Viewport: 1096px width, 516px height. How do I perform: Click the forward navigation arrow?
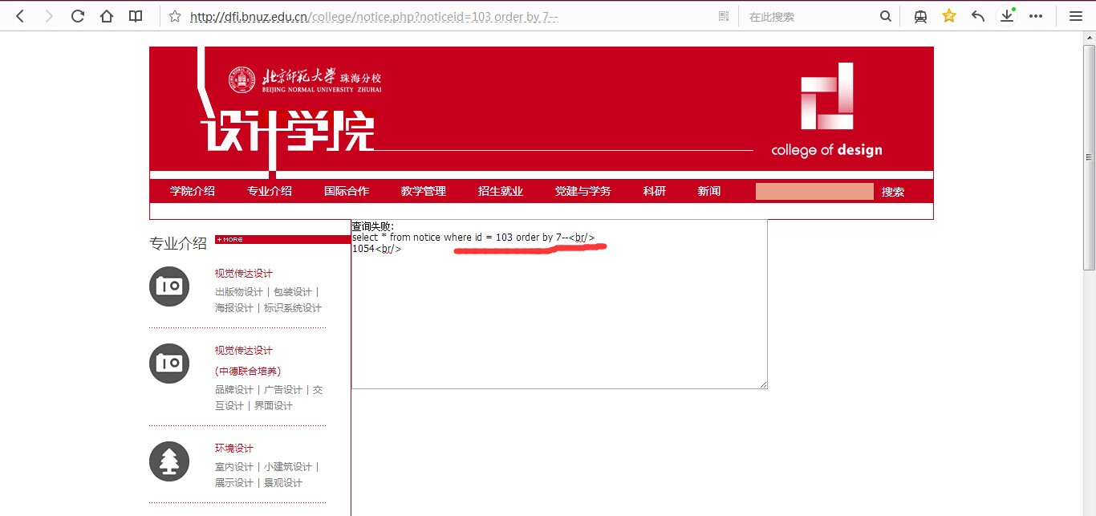click(49, 16)
